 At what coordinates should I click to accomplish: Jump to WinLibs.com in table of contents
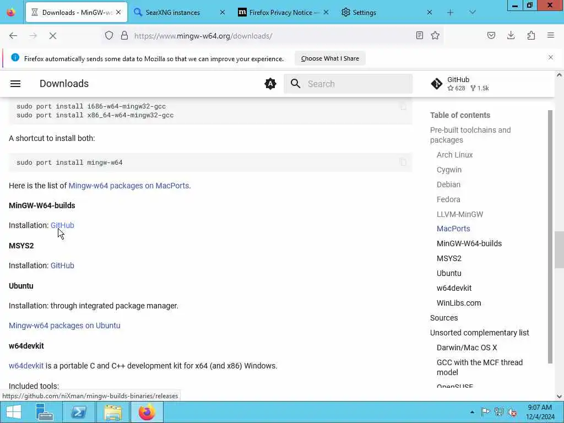click(459, 303)
